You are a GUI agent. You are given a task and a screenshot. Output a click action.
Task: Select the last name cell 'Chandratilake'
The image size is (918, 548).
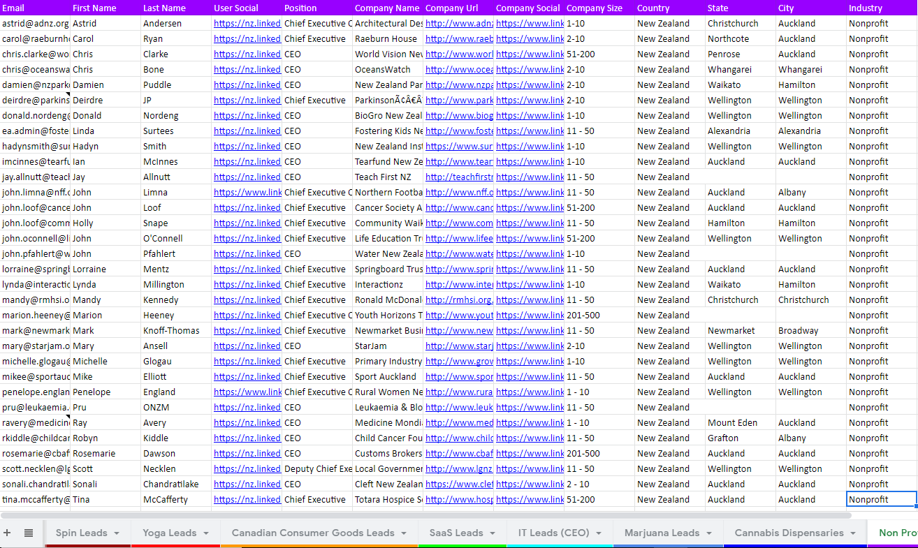point(176,484)
